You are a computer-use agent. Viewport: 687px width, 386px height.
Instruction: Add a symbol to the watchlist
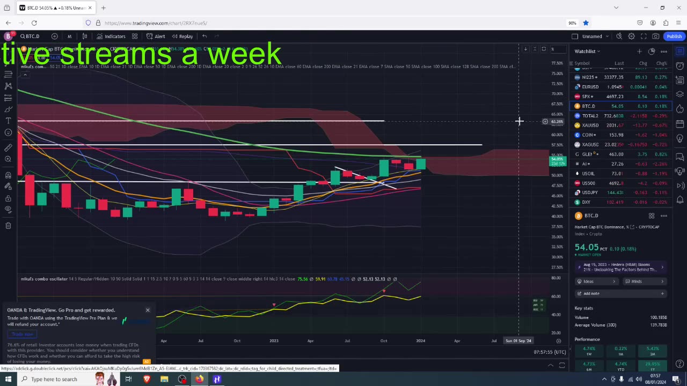[639, 51]
